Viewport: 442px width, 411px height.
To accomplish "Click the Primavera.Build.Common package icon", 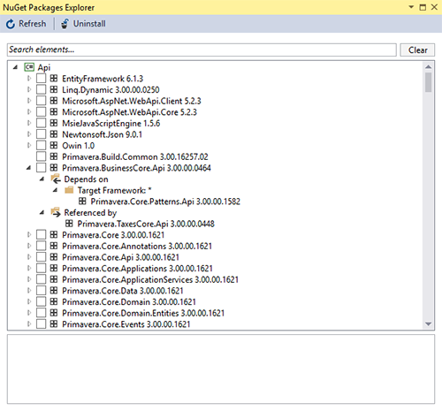I will tap(54, 156).
